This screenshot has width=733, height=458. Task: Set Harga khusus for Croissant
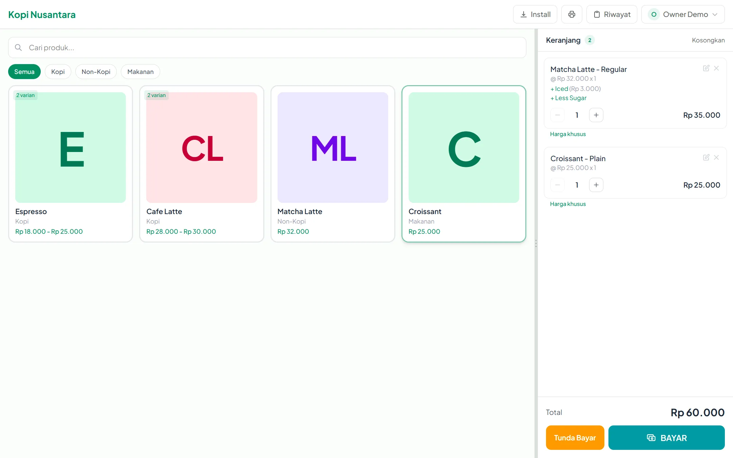pos(568,204)
